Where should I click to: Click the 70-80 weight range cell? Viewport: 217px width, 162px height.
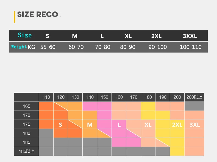(x=103, y=47)
